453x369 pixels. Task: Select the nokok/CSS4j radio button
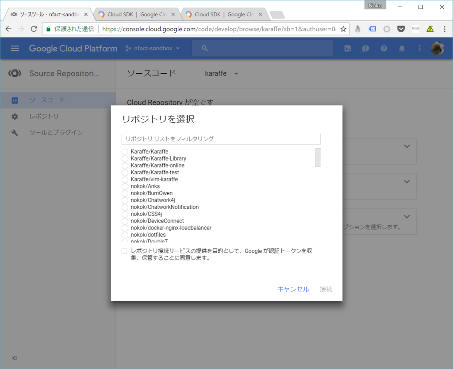pyautogui.click(x=125, y=214)
